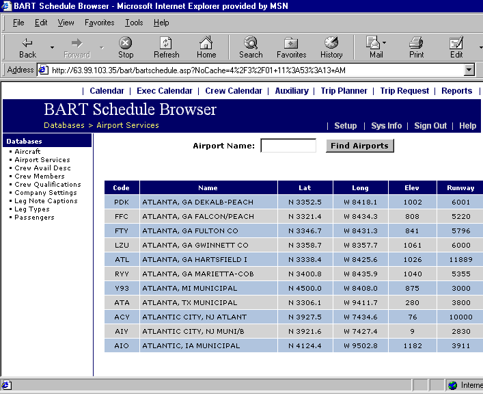Click the Back arrow toolbar icon
This screenshot has height=394, width=483.
[x=27, y=43]
